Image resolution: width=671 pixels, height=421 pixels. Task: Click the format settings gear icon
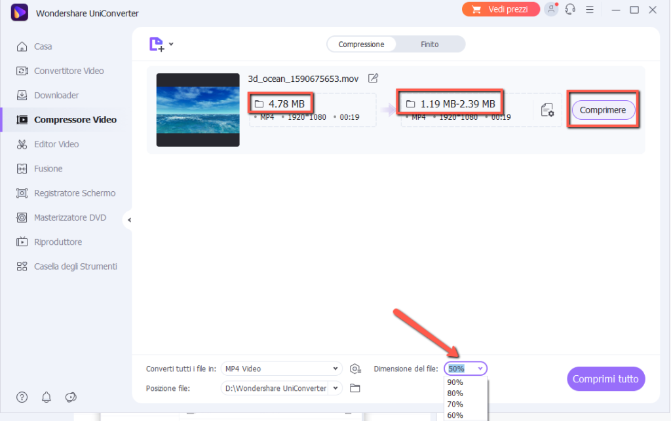tap(355, 369)
